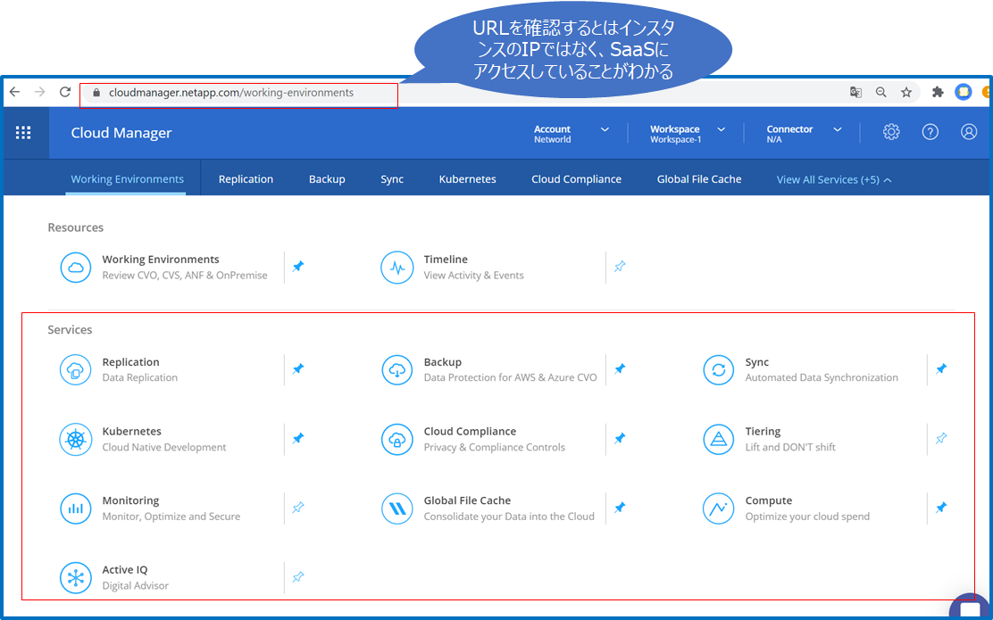Viewport: 993px width, 620px height.
Task: Unpin the Kubernetes service
Action: [x=298, y=438]
